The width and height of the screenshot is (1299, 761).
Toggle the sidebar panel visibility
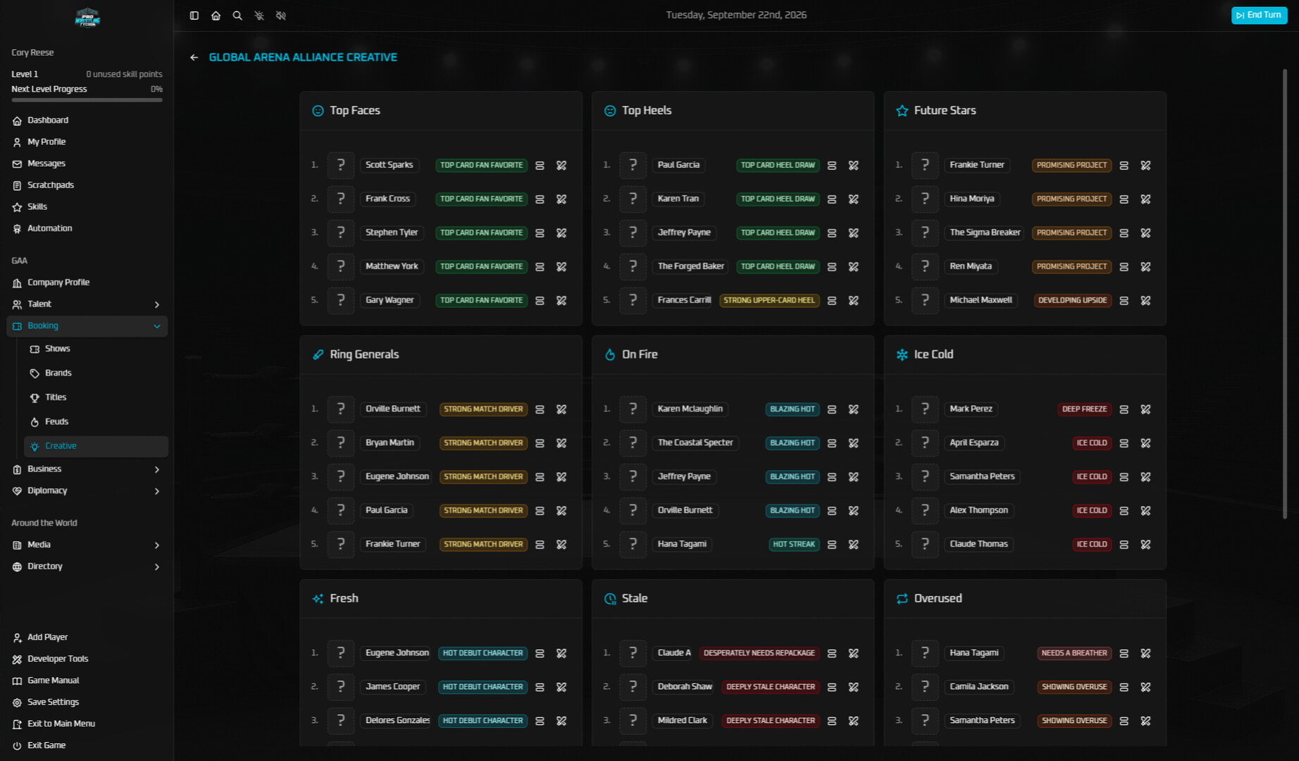click(194, 16)
